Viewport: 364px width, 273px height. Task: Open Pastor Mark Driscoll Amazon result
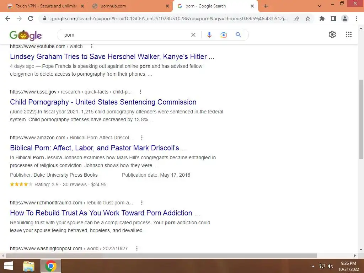point(98,148)
